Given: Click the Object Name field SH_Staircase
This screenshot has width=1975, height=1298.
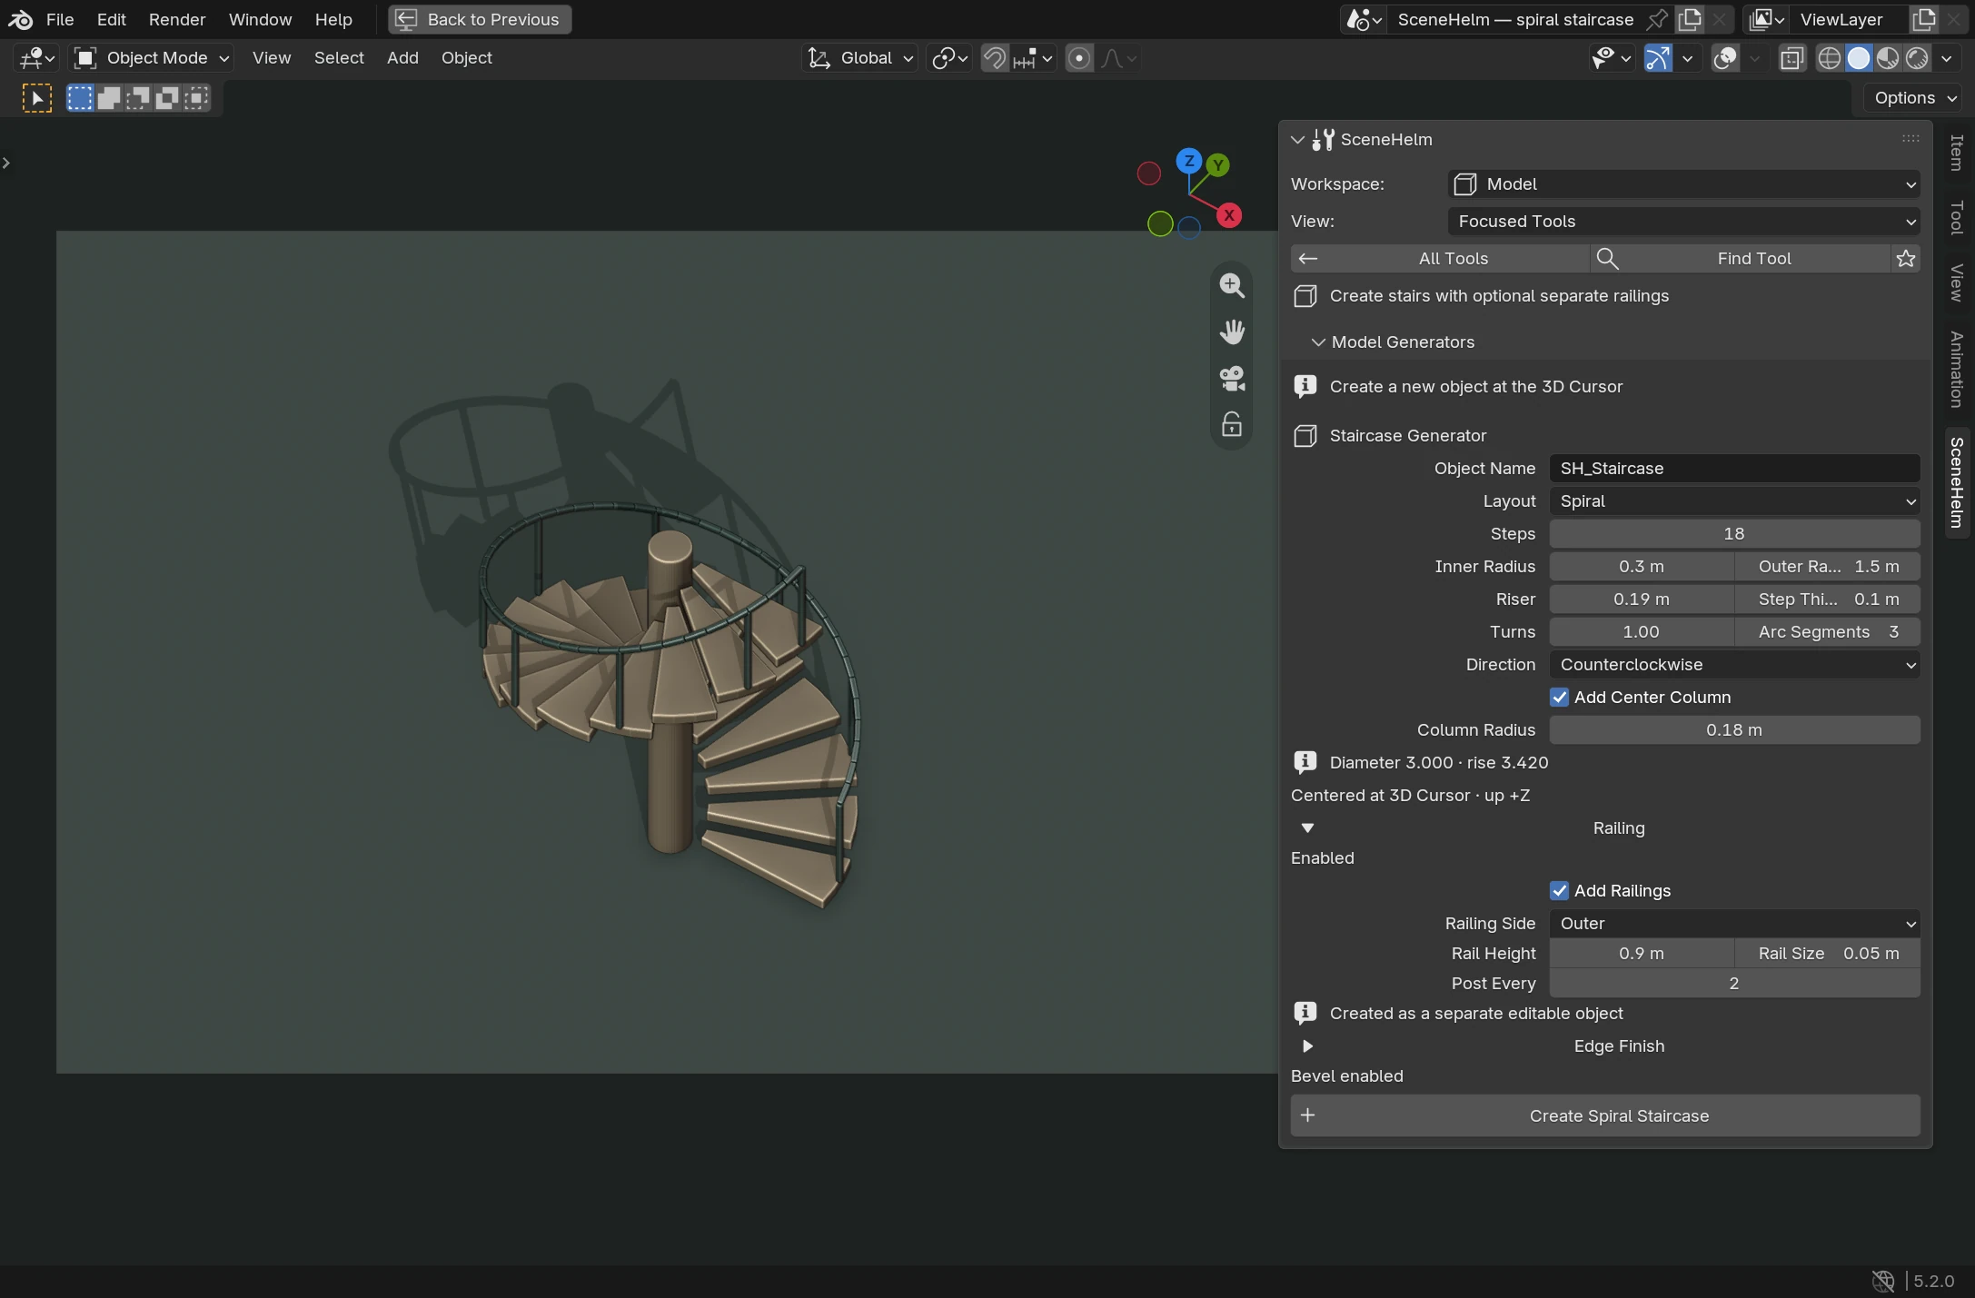Looking at the screenshot, I should tap(1734, 469).
